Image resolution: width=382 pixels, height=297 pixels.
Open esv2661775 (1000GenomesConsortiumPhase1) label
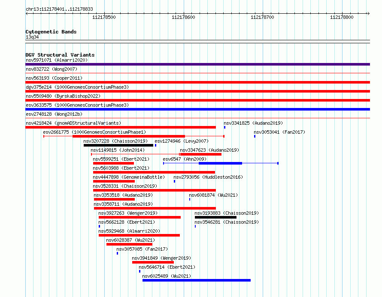(x=94, y=132)
